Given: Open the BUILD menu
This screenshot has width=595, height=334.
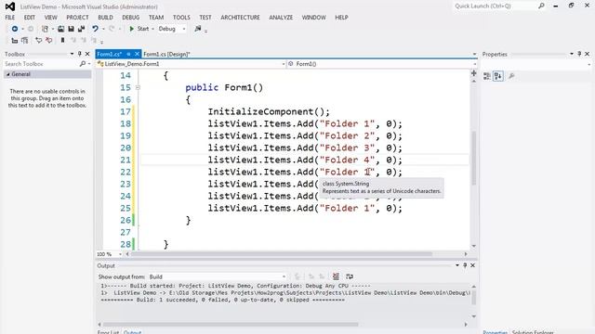Looking at the screenshot, I should pyautogui.click(x=105, y=18).
